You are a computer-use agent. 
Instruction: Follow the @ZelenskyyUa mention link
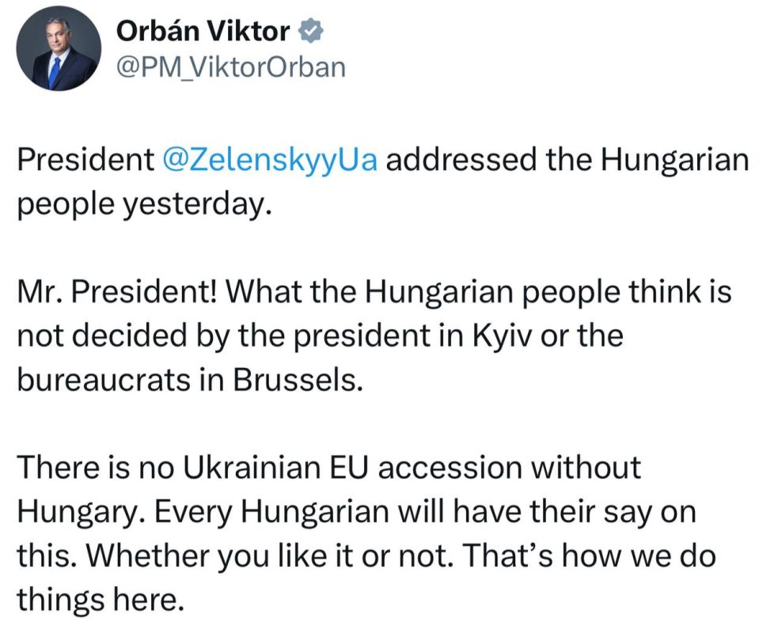click(x=270, y=161)
